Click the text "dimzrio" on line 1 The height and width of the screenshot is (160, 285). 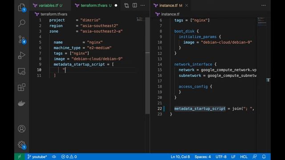[x=90, y=20]
